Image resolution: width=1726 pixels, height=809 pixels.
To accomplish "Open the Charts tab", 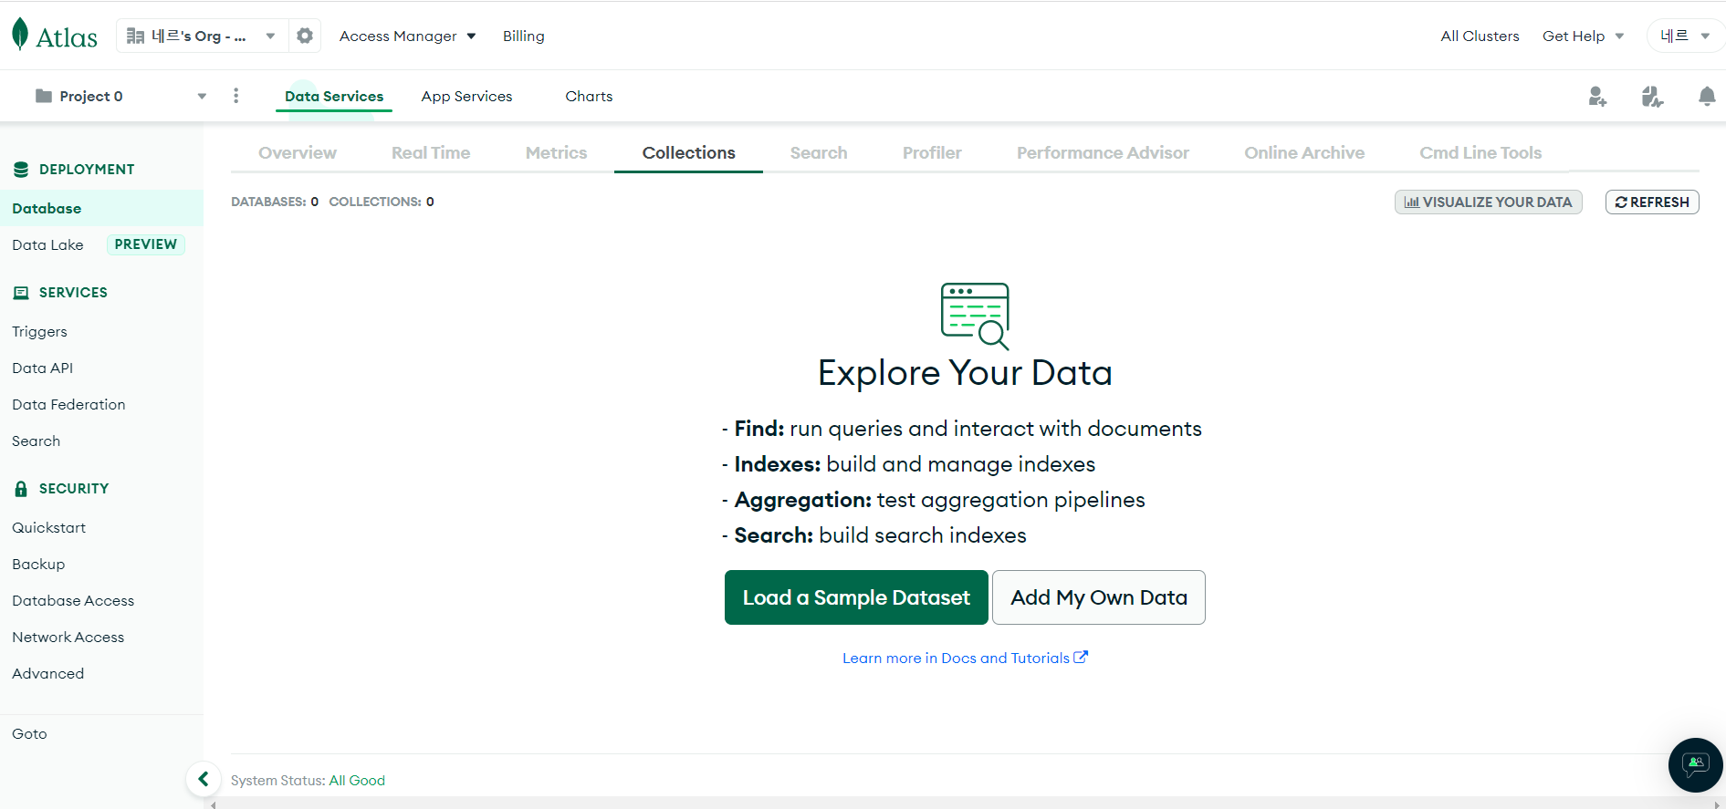I will pyautogui.click(x=589, y=97).
